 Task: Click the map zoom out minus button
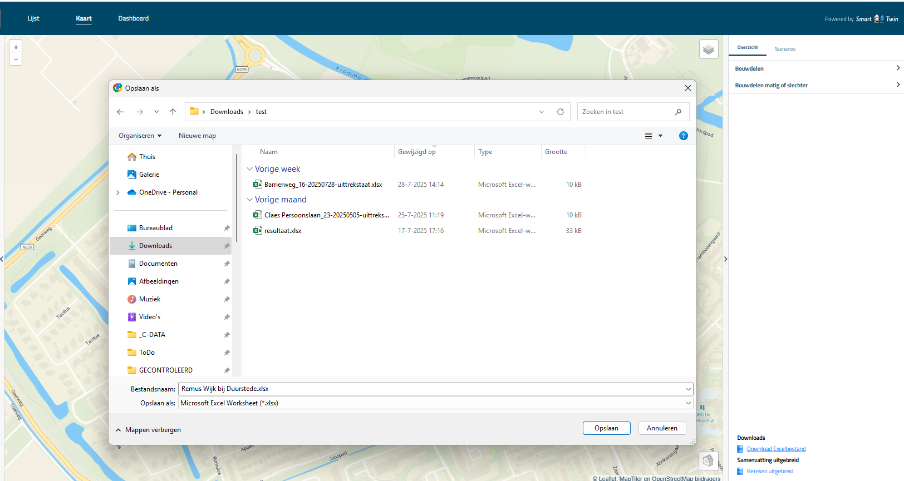click(x=16, y=59)
